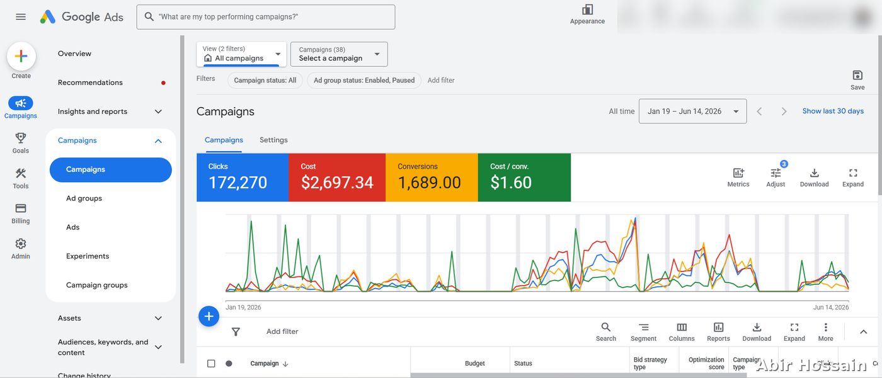Open the Columns table option
The image size is (882, 378).
[x=682, y=332]
